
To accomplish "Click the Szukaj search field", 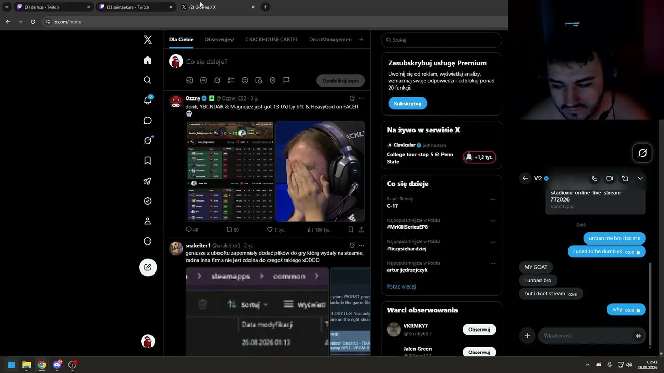I will coord(441,40).
